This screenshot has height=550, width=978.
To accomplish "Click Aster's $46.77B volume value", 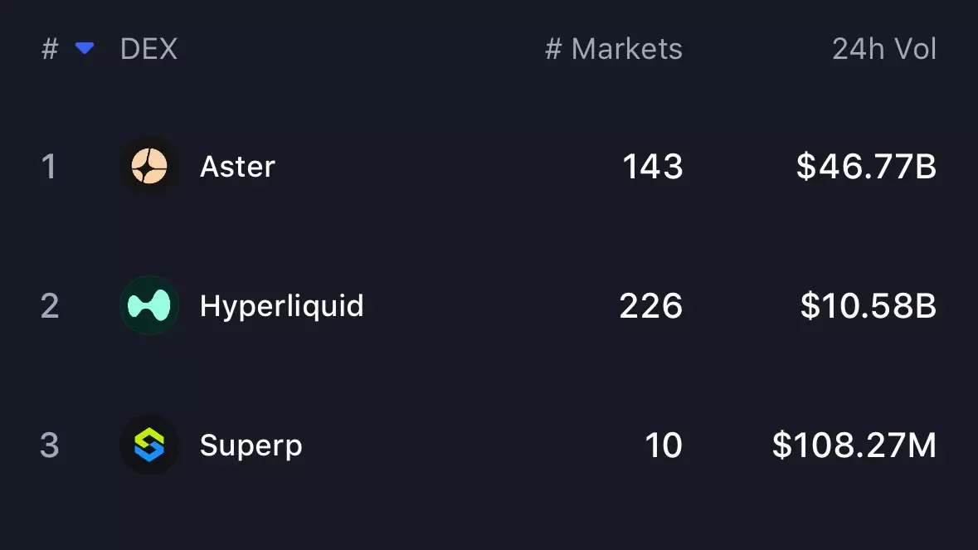I will point(866,167).
